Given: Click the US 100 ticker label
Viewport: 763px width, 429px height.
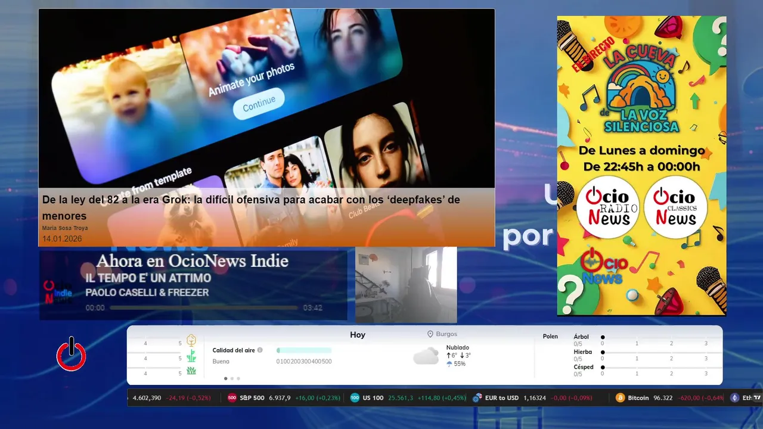Looking at the screenshot, I should pyautogui.click(x=373, y=397).
